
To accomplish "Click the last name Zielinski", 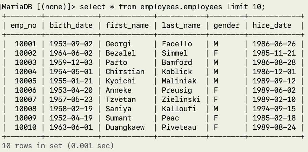I will (x=181, y=99).
